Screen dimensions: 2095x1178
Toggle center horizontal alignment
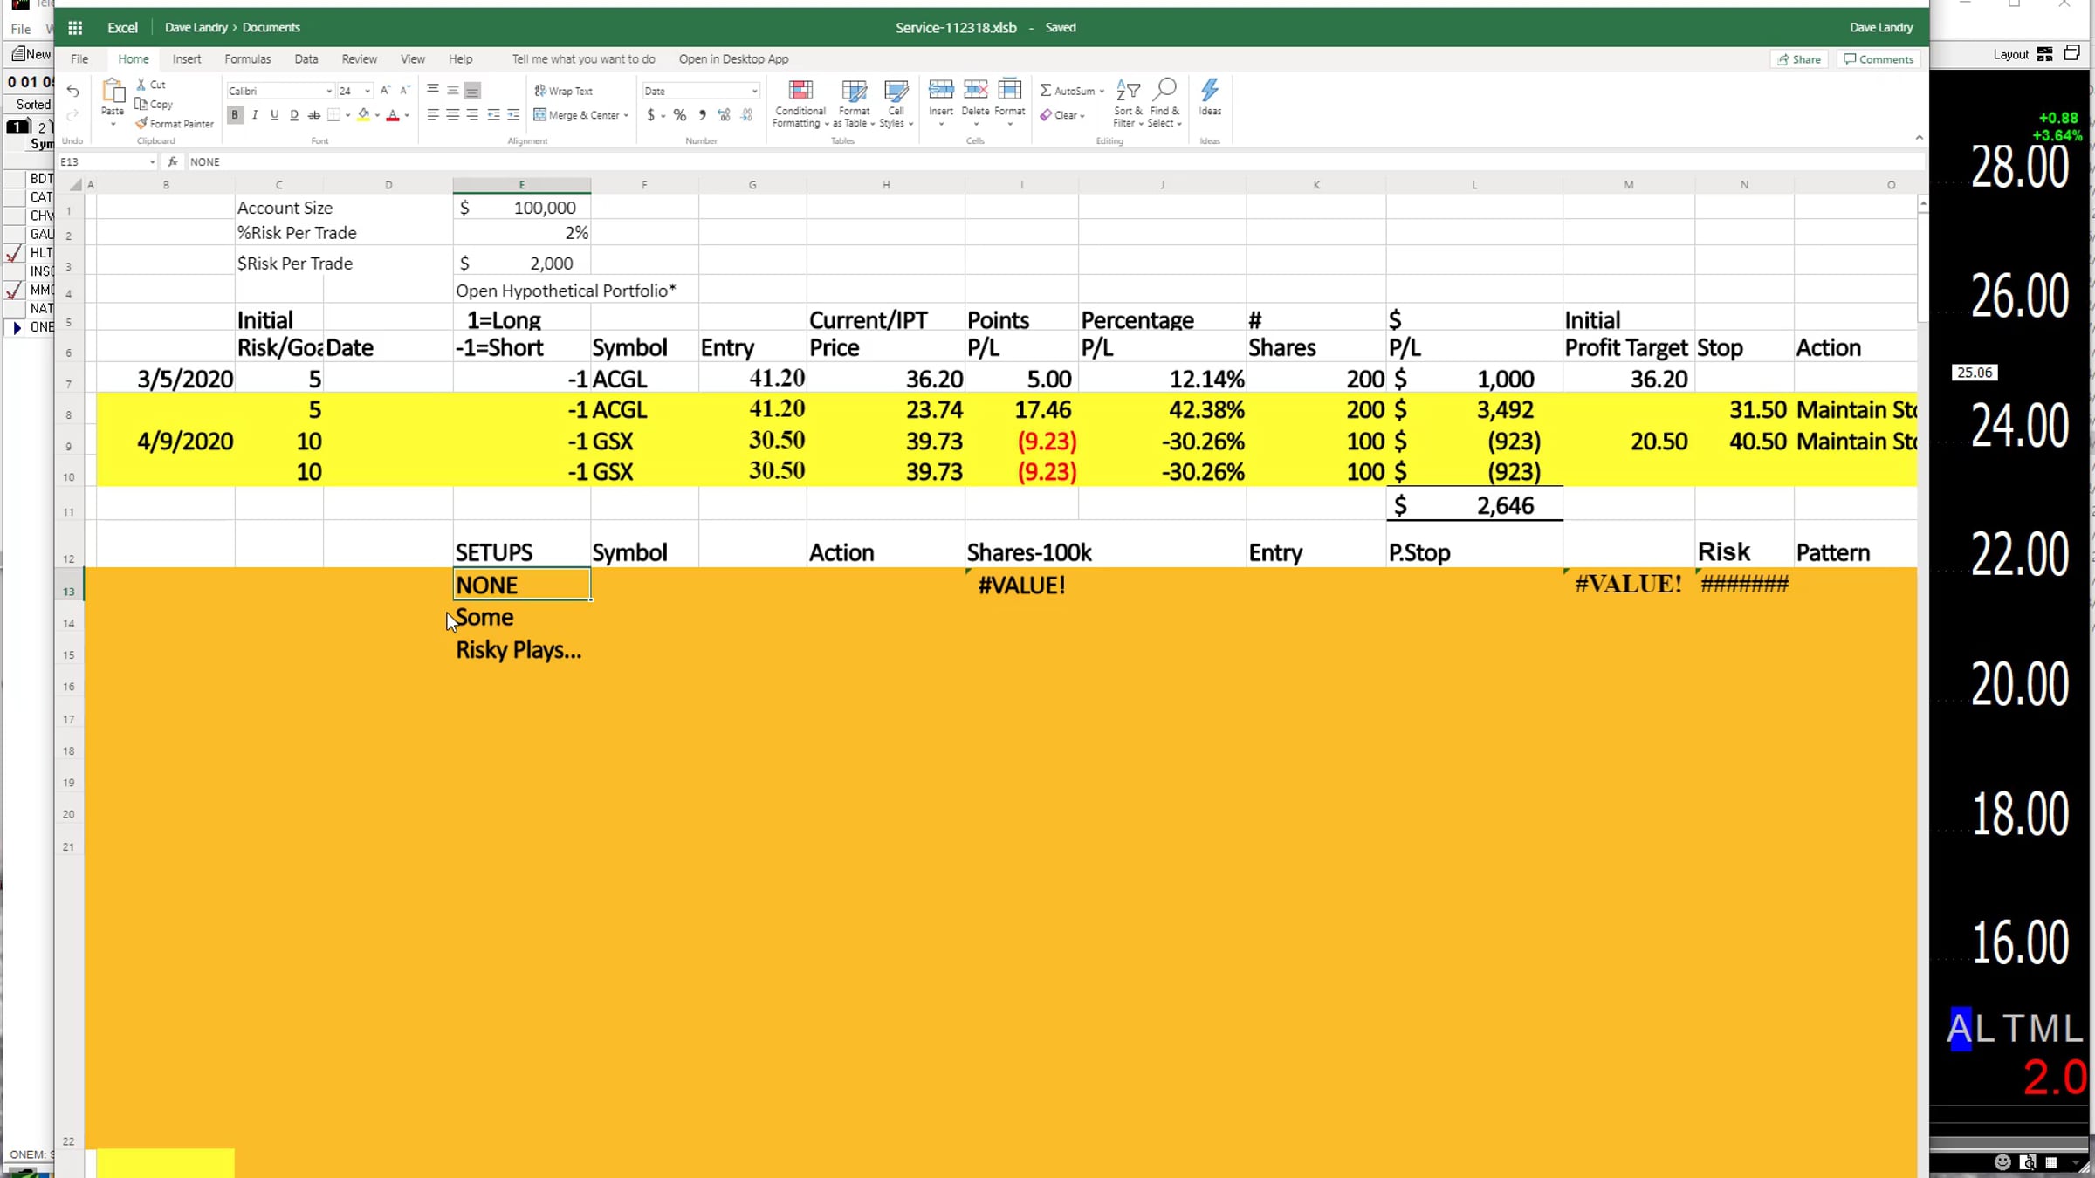(x=452, y=115)
